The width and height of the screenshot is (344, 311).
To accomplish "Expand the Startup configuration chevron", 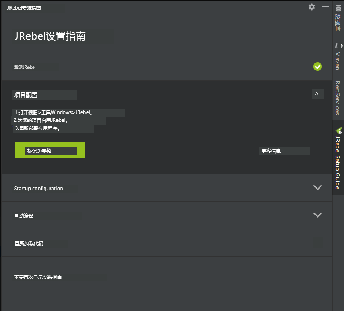I will pos(318,187).
